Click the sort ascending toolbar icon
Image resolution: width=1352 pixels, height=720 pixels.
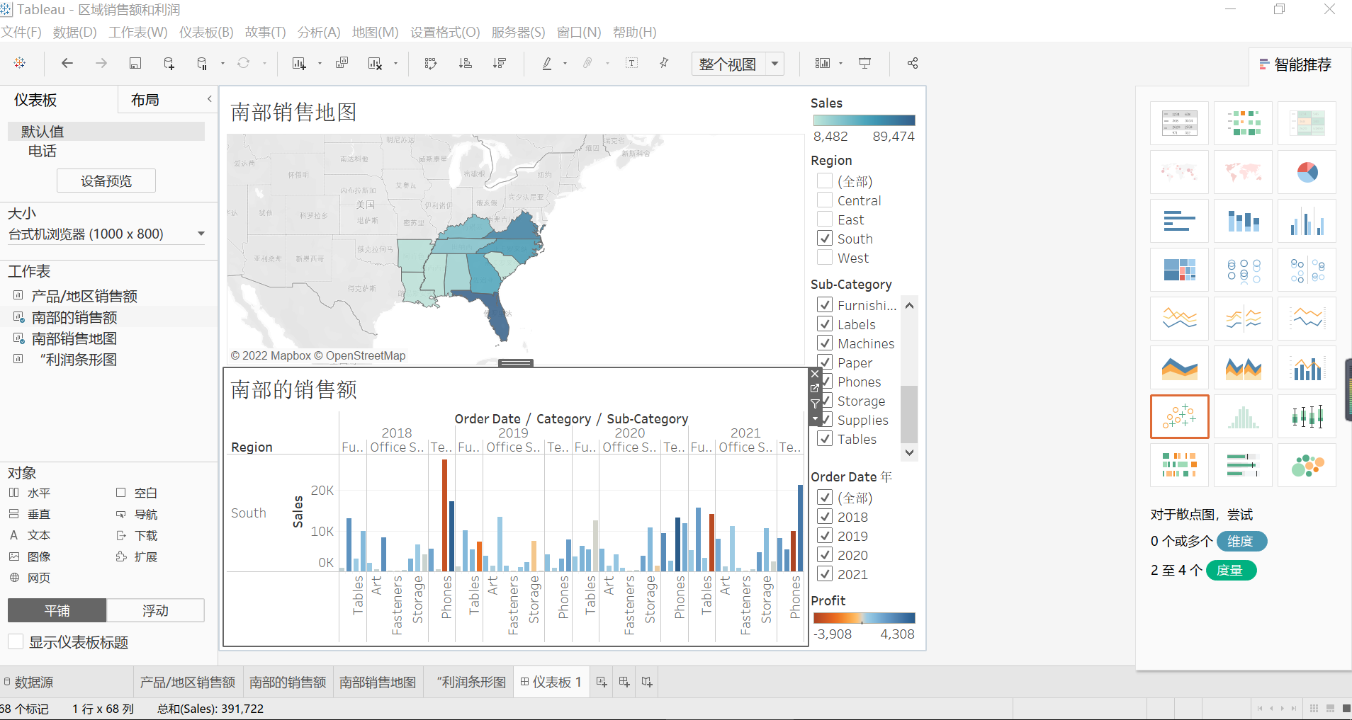pos(466,63)
